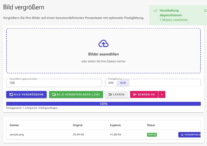Focus the Vergrößerungsprozentsatz field with 150
The image size is (207, 146).
[x=54, y=83]
